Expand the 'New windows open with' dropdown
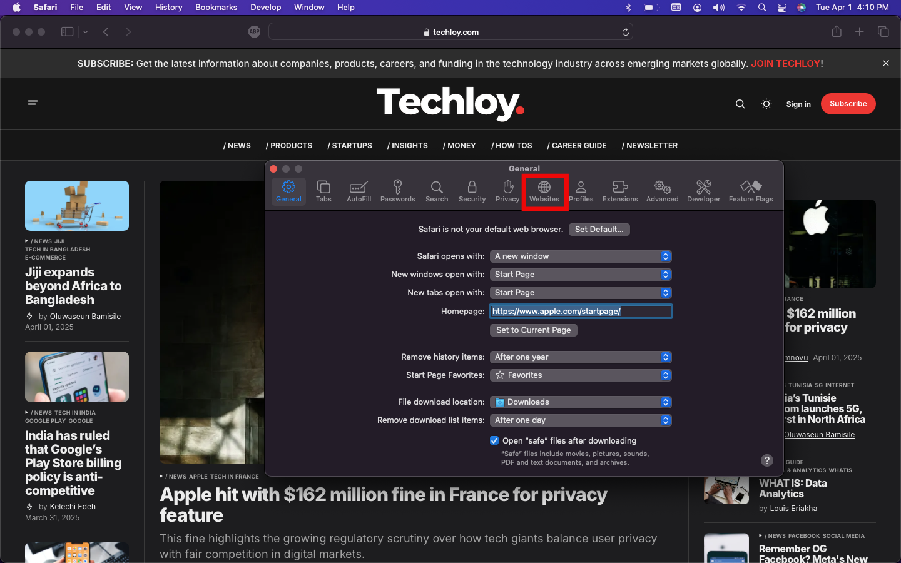 click(x=581, y=275)
